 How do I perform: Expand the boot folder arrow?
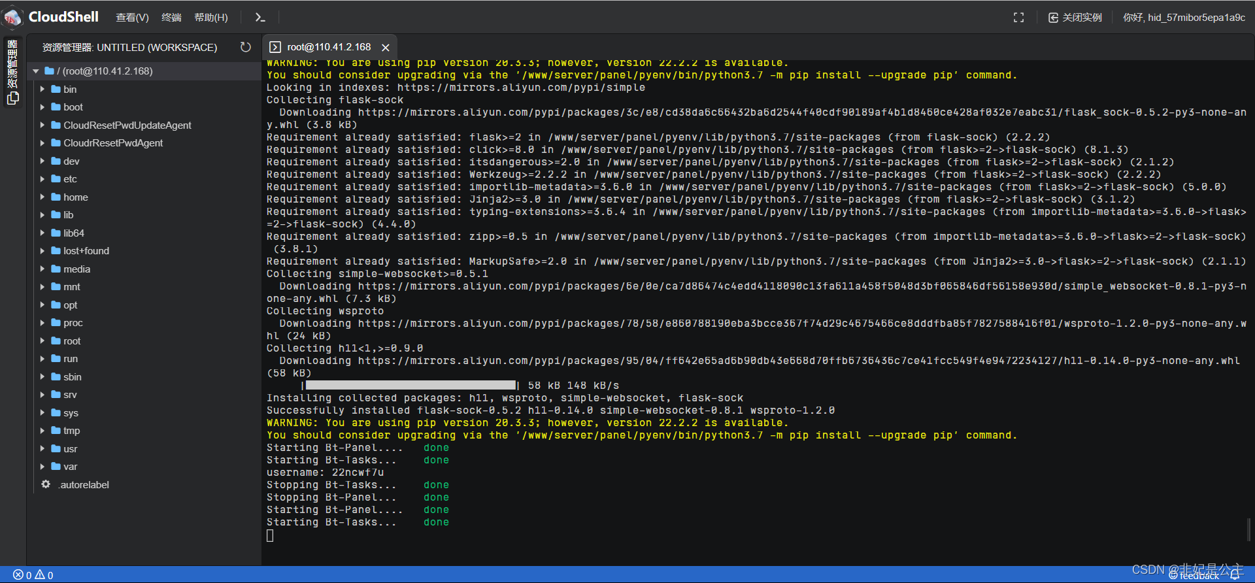[42, 107]
